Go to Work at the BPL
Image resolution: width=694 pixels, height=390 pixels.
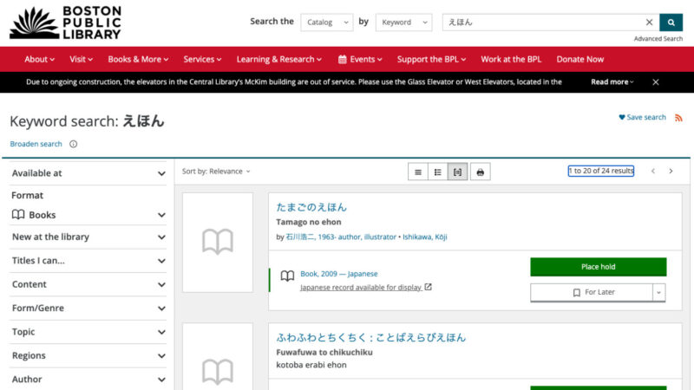tap(511, 59)
